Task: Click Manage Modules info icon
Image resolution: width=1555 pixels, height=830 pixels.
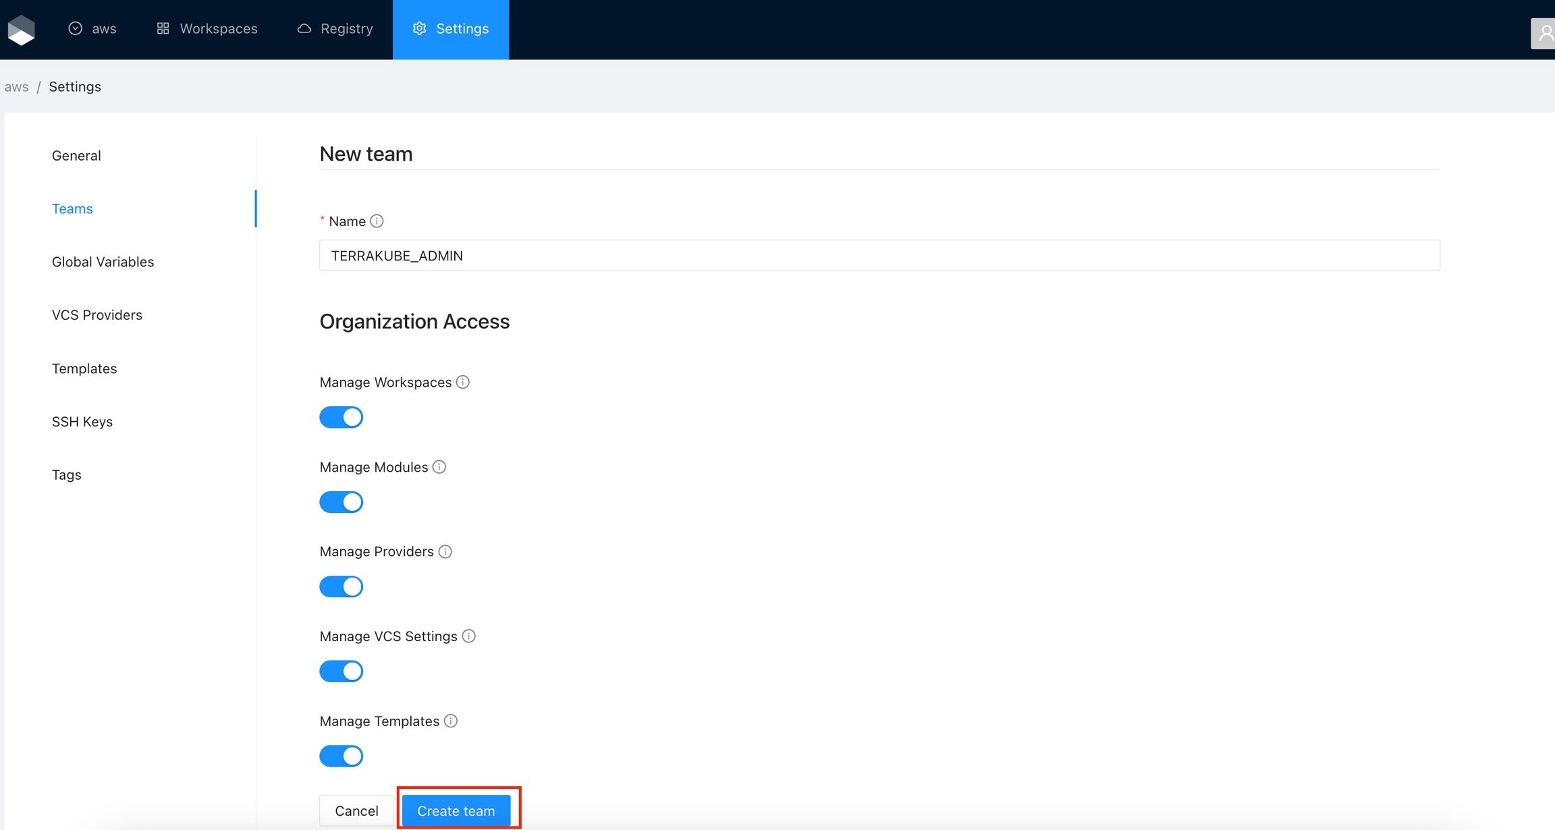Action: (x=439, y=467)
